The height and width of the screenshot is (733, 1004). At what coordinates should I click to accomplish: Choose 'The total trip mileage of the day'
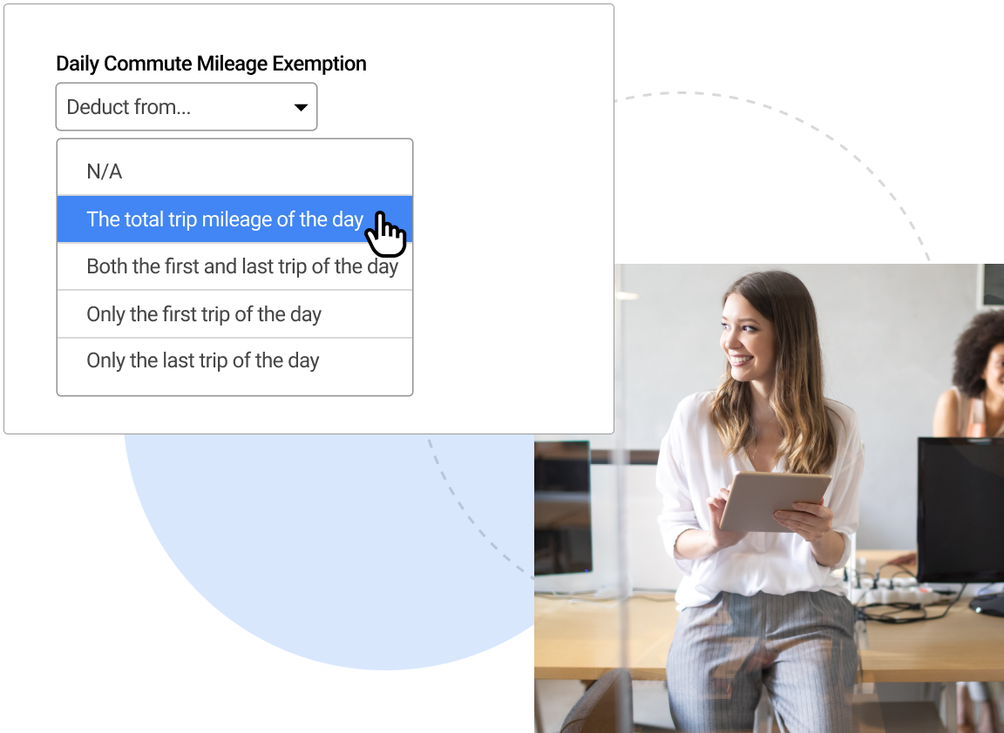pyautogui.click(x=235, y=219)
